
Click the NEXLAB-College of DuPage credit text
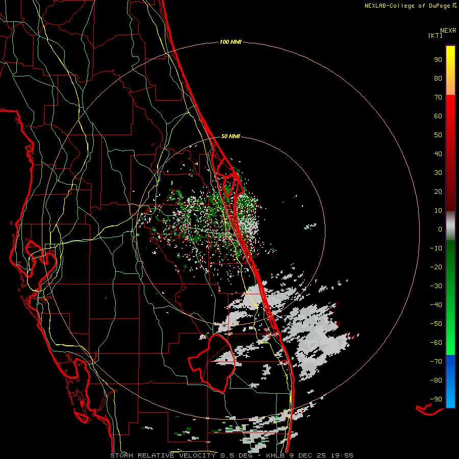407,6
